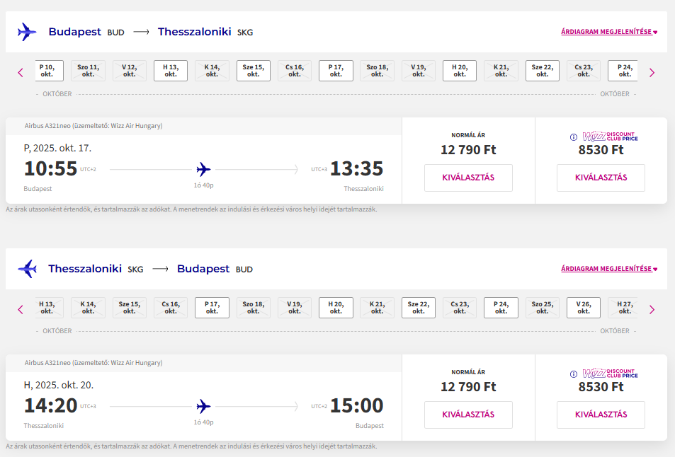This screenshot has width=675, height=457.
Task: Choose outbound date Sze 15. okt.
Action: pos(253,71)
